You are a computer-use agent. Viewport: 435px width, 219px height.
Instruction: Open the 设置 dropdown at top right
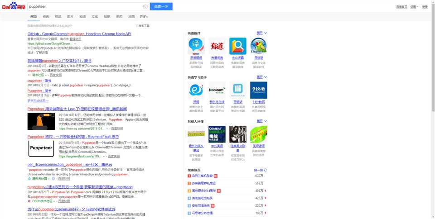[414, 7]
